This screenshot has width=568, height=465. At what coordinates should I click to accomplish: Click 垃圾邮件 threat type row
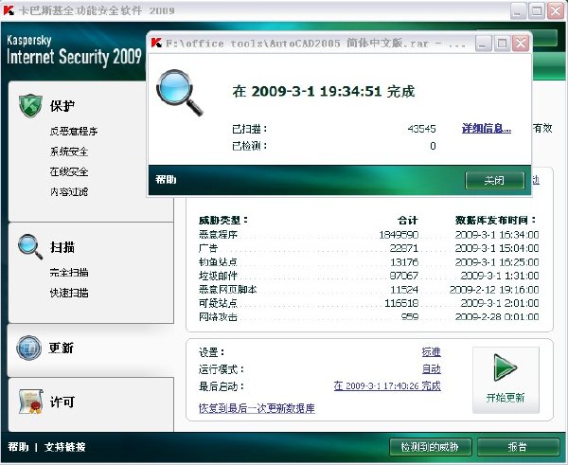[x=369, y=276]
